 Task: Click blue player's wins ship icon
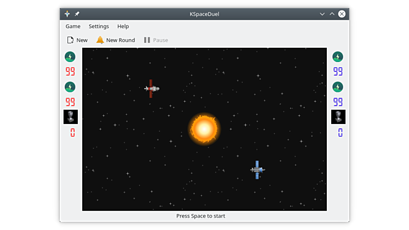point(338,117)
